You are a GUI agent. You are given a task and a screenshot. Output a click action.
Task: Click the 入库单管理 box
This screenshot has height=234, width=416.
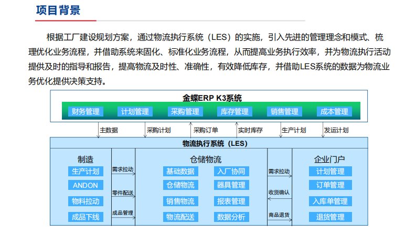330,201
